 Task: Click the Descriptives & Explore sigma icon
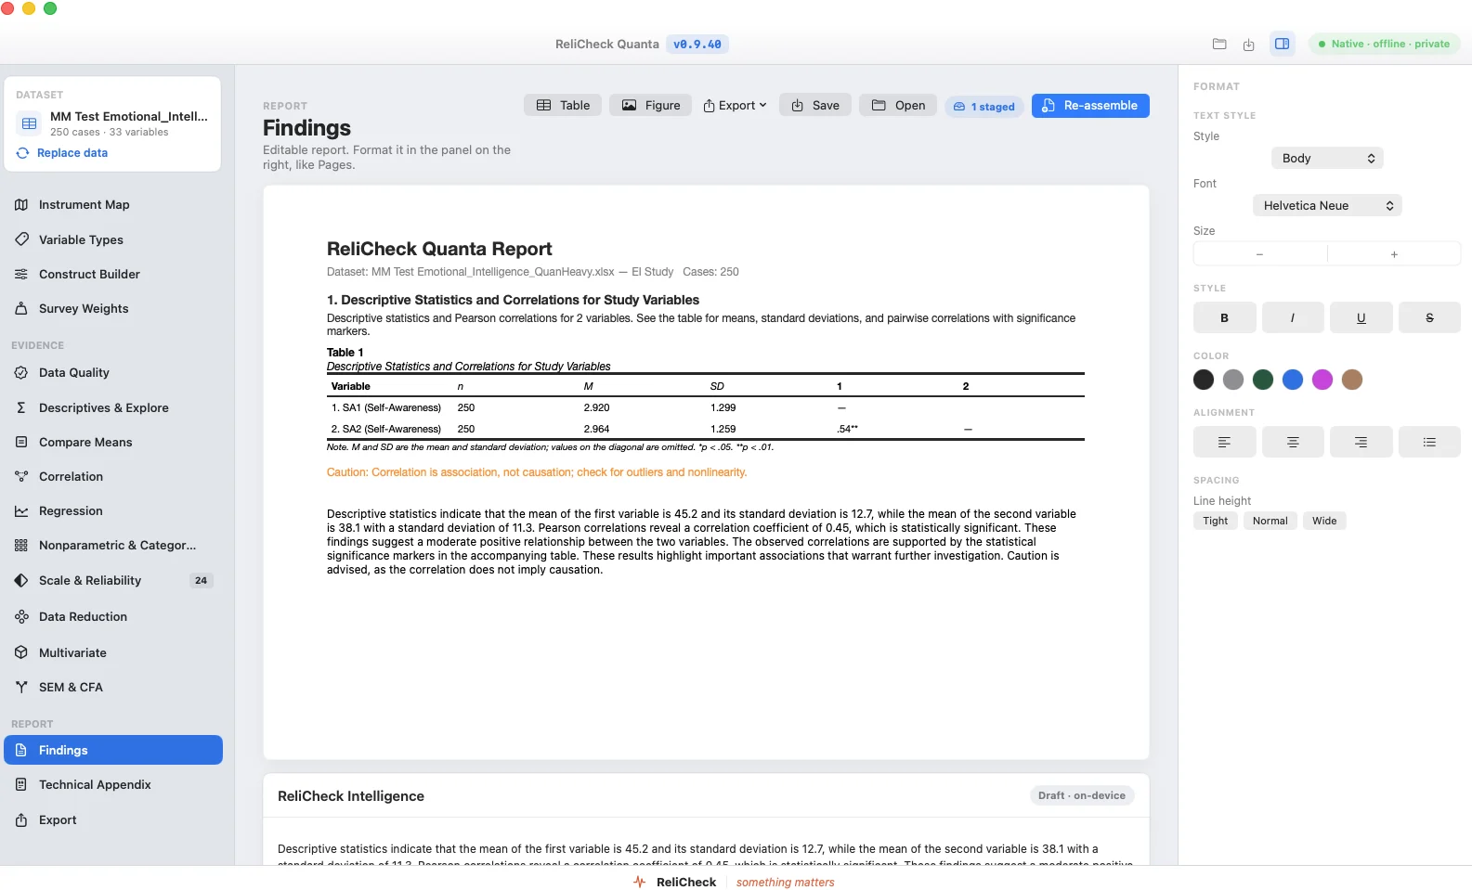pyautogui.click(x=21, y=407)
